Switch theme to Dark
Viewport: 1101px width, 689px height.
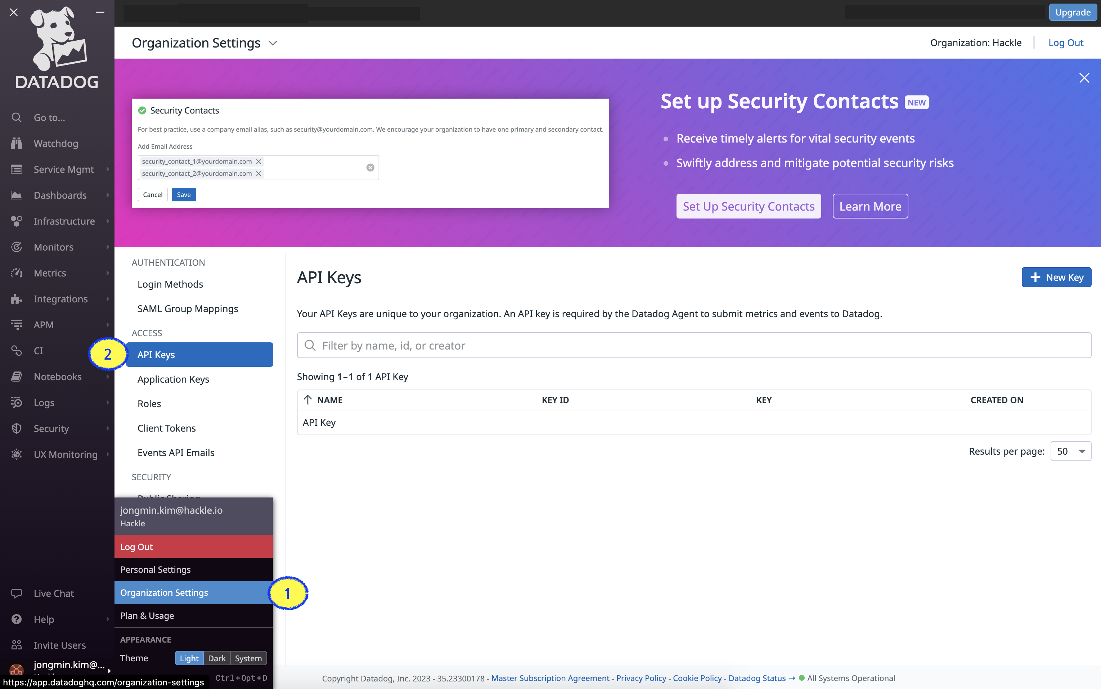tap(216, 658)
